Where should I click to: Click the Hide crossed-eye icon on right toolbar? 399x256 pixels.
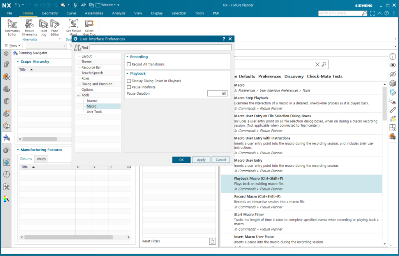pos(393,74)
